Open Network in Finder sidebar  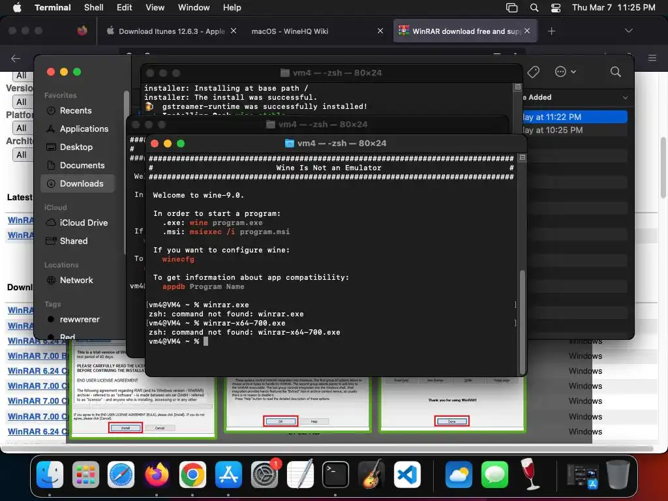pos(76,281)
